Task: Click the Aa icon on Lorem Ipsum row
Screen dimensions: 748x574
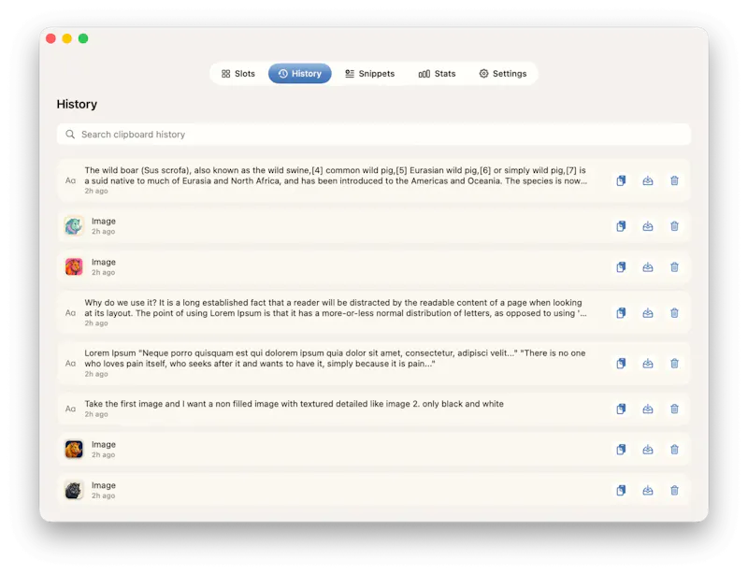Action: (x=71, y=364)
